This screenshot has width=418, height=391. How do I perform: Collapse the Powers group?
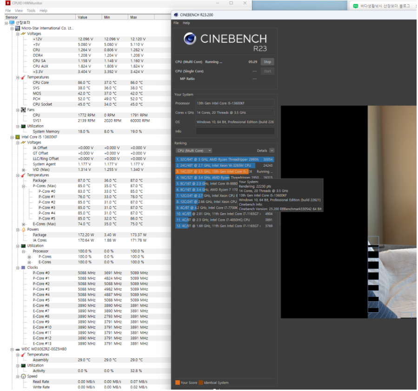click(18, 230)
